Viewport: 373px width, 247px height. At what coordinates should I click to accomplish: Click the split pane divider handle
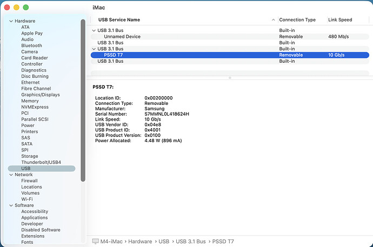coord(230,78)
